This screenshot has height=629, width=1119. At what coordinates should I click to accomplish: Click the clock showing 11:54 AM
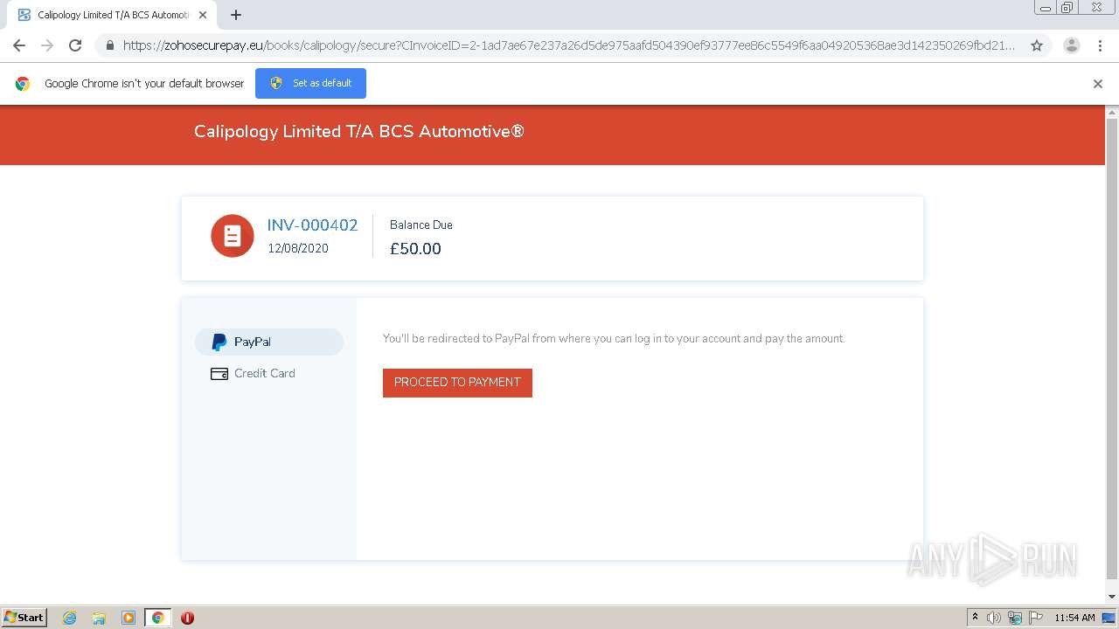pos(1074,618)
